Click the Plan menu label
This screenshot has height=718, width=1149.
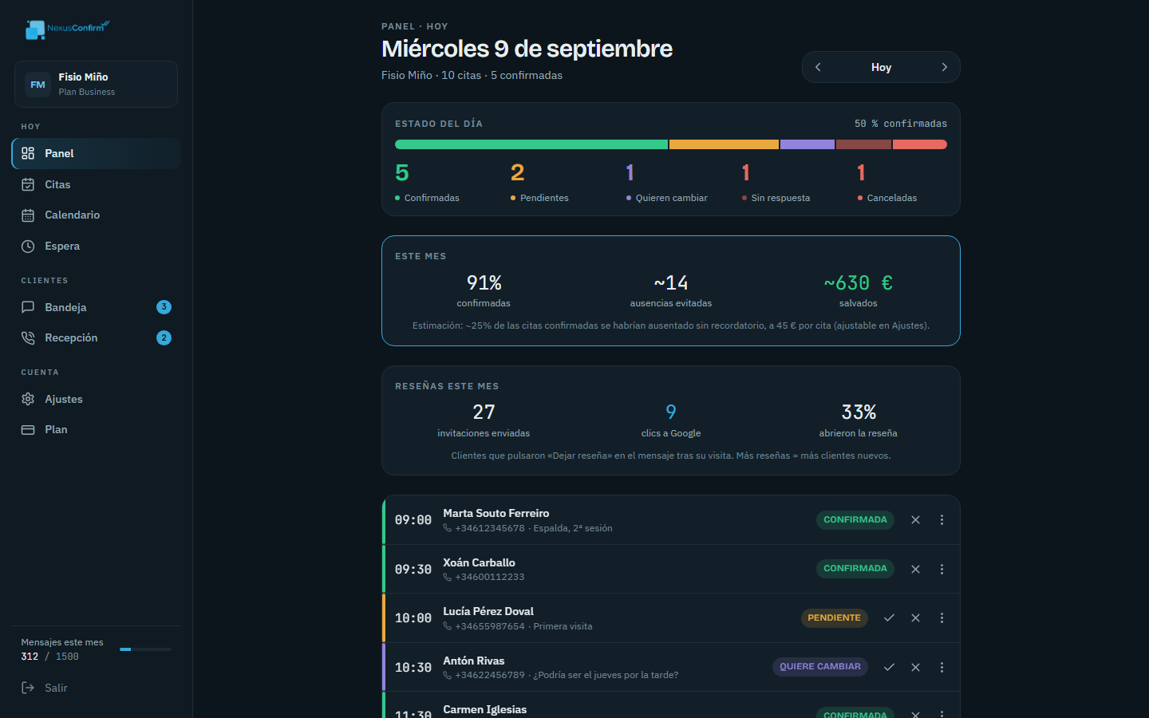tap(56, 429)
